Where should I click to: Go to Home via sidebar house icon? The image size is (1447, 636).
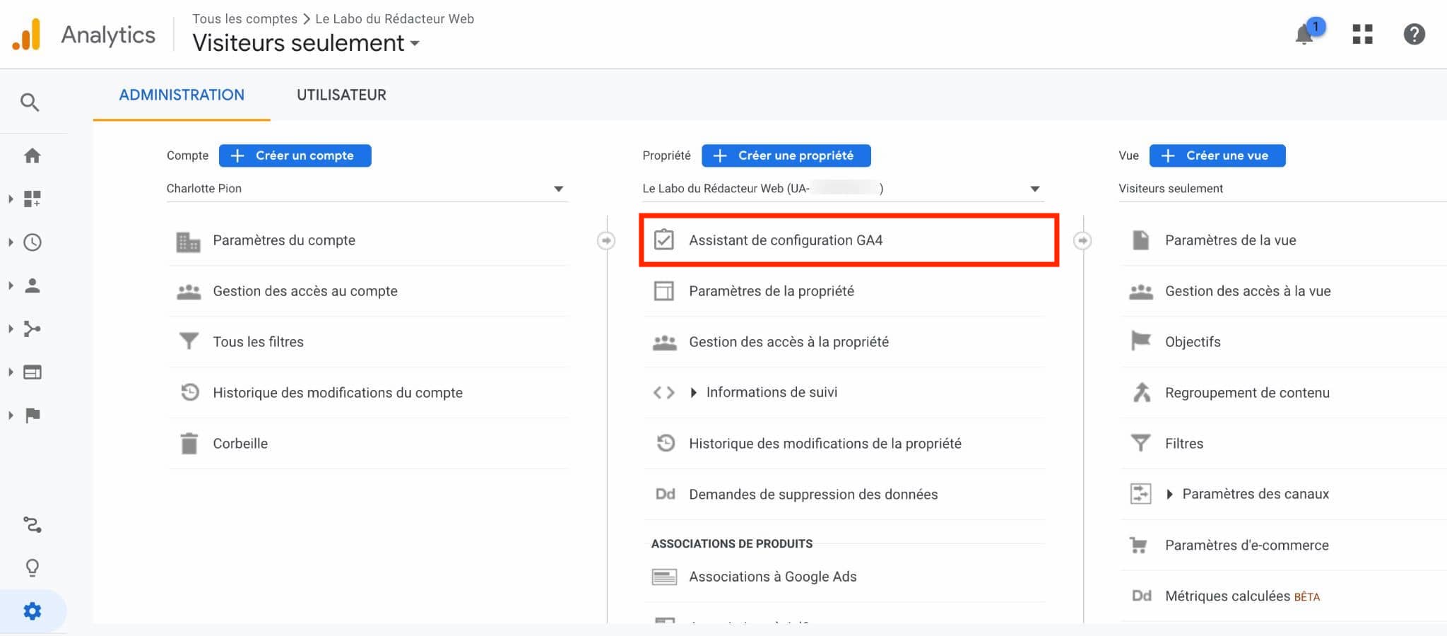[x=33, y=155]
